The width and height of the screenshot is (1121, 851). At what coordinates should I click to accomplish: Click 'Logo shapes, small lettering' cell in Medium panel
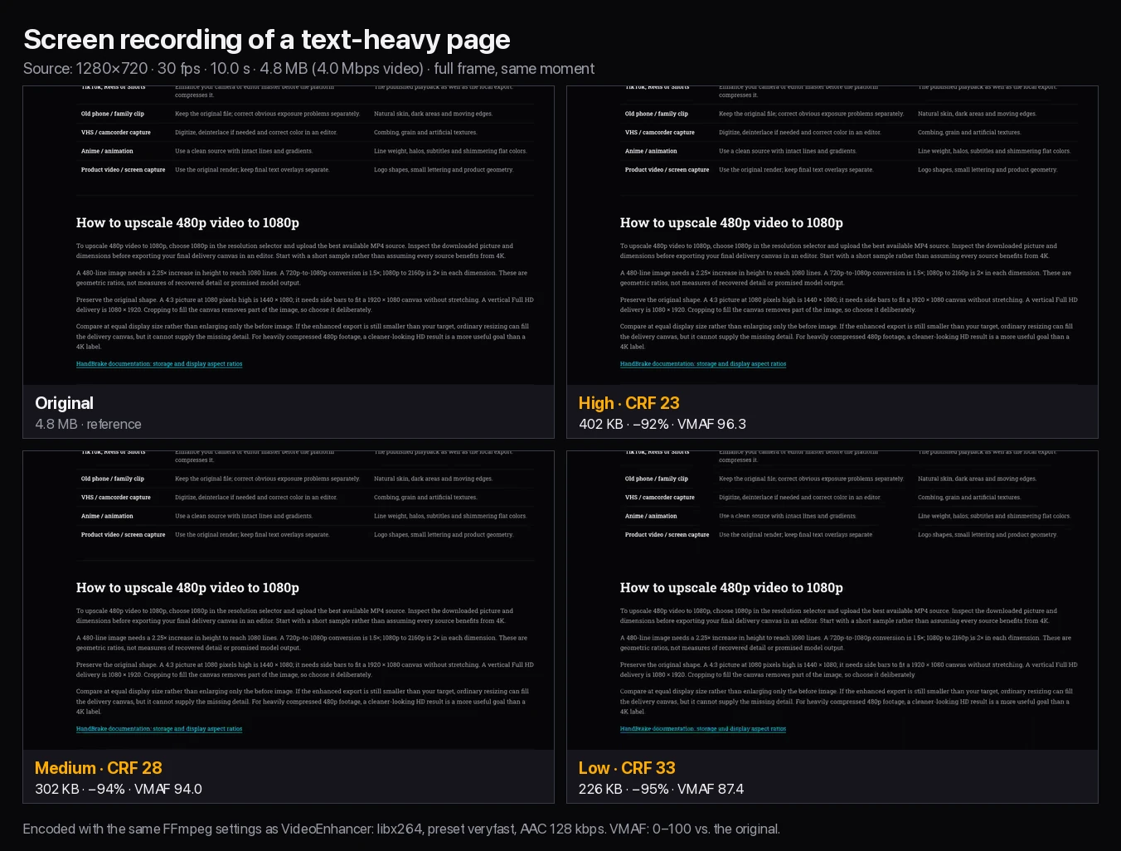[444, 535]
